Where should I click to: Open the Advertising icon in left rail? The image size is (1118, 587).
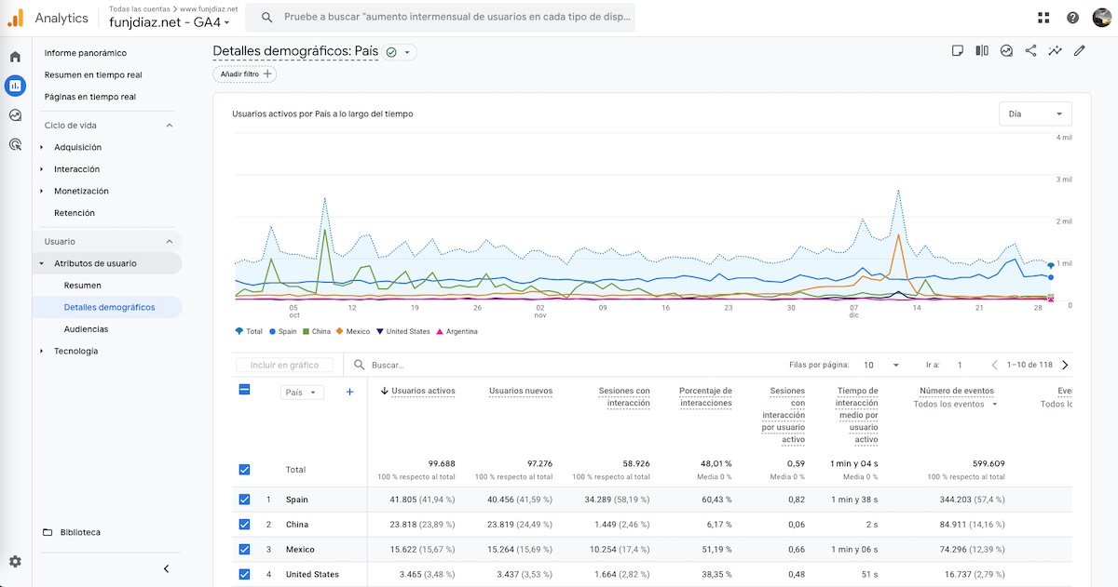[15, 144]
